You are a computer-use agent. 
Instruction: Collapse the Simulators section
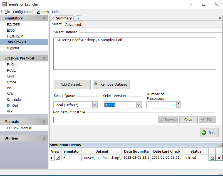tap(44, 18)
